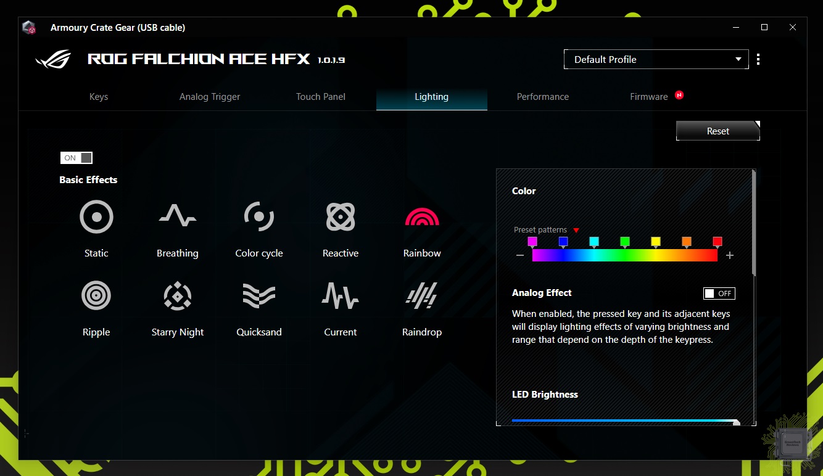Select the blue gradient color stop
The width and height of the screenshot is (823, 476).
coord(563,242)
